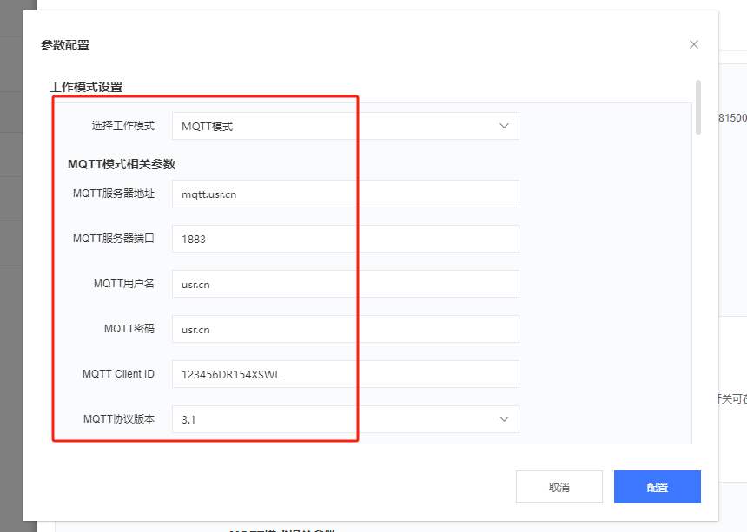Select the MQTT密码 label
The height and width of the screenshot is (532, 747).
129,329
